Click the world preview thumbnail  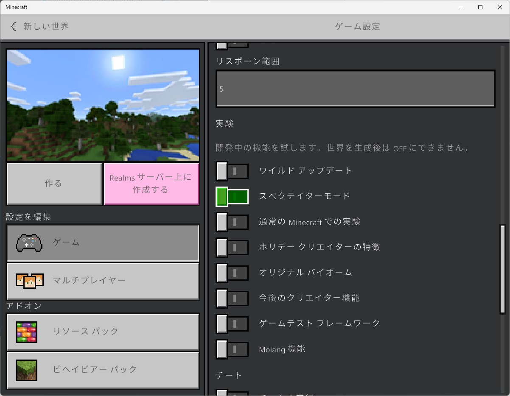coord(103,105)
